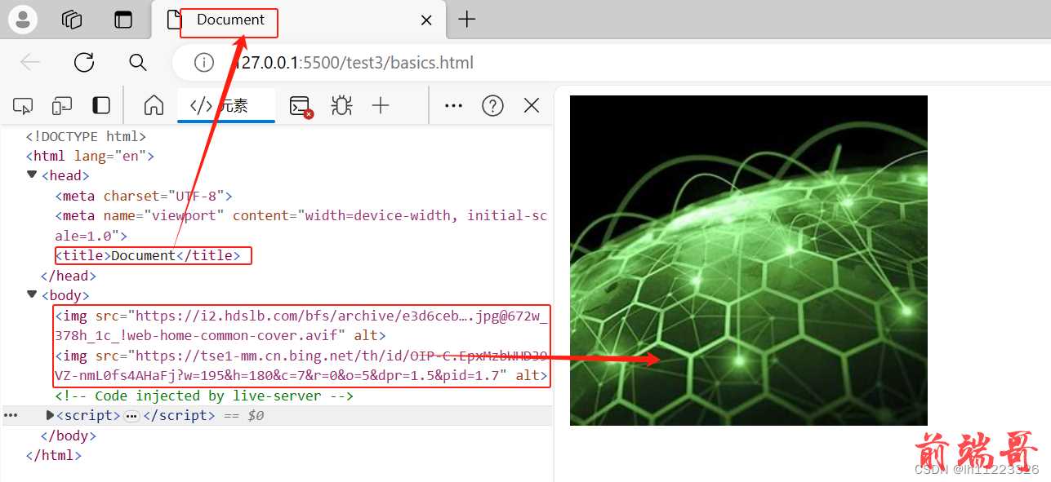This screenshot has width=1051, height=482.
Task: Go back to the previous page
Action: [30, 63]
